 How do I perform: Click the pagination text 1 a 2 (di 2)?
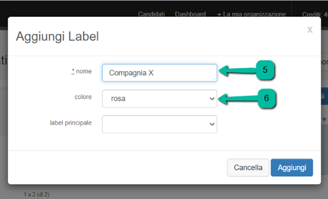pyautogui.click(x=37, y=195)
